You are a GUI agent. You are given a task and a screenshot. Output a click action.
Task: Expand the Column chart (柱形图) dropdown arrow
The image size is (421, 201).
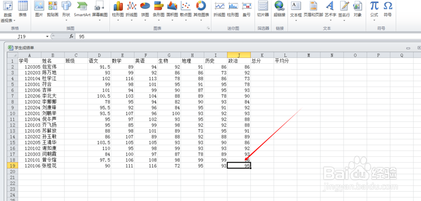pos(118,20)
